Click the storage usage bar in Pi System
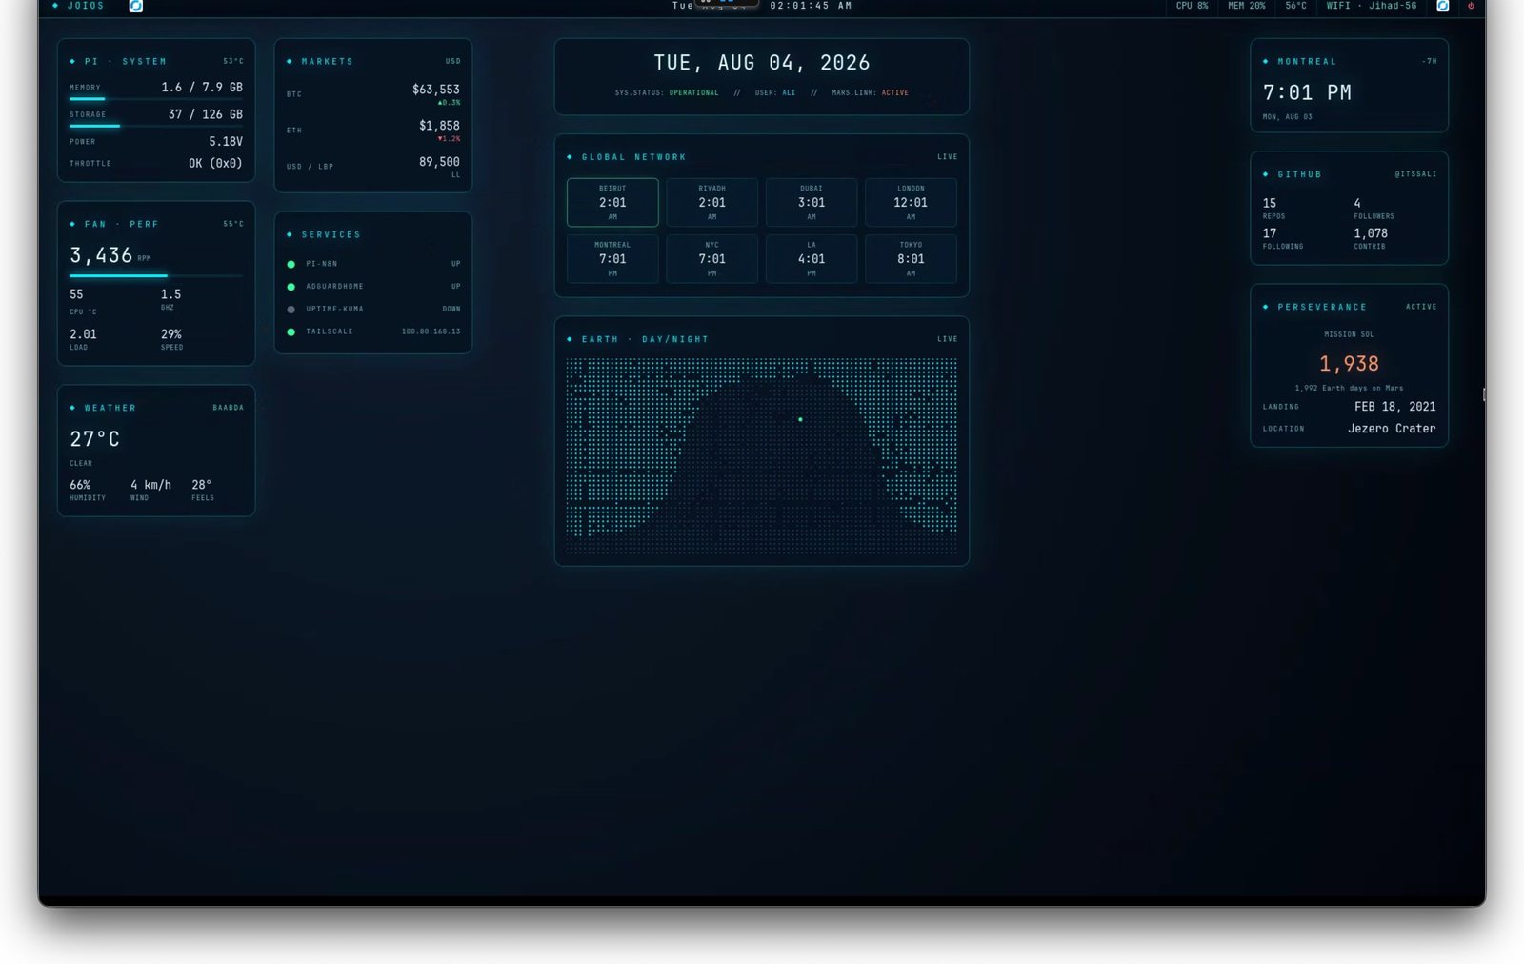The width and height of the screenshot is (1524, 964). point(156,126)
